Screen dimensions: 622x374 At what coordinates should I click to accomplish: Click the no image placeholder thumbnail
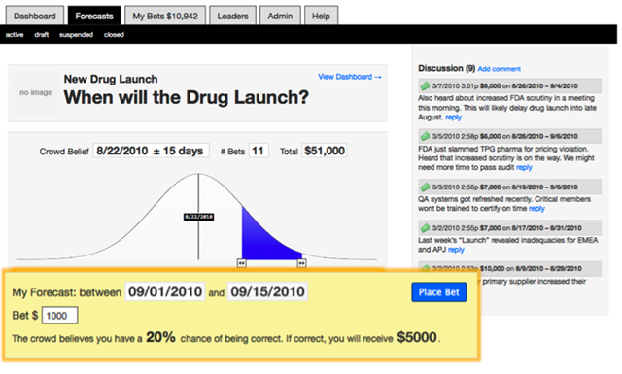pyautogui.click(x=36, y=93)
